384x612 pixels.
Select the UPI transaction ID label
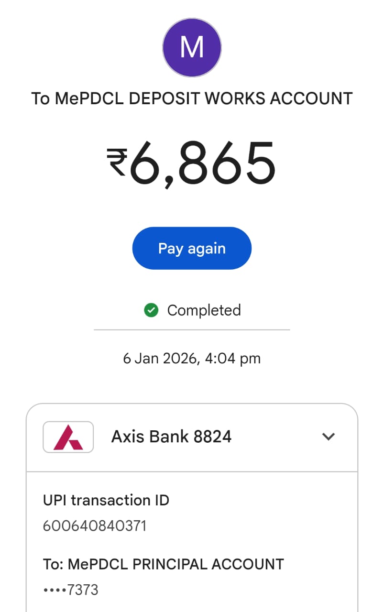(x=106, y=500)
